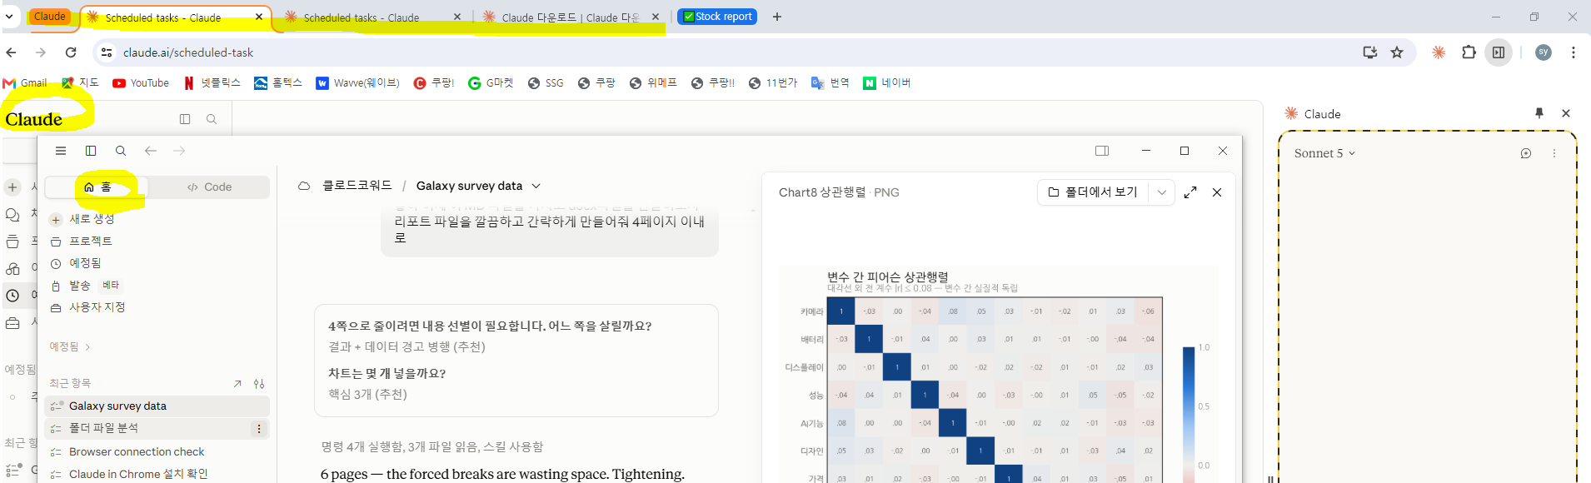1591x483 pixels.
Task: Select the second Scheduled tasks browser tab
Action: 372,17
